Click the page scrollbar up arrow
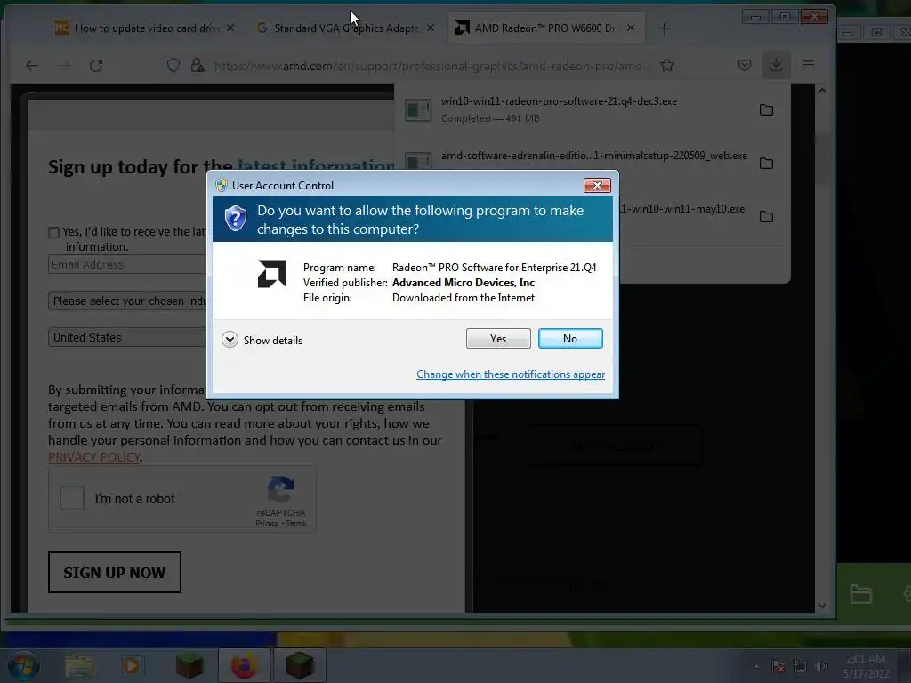The width and height of the screenshot is (911, 683). tap(822, 90)
